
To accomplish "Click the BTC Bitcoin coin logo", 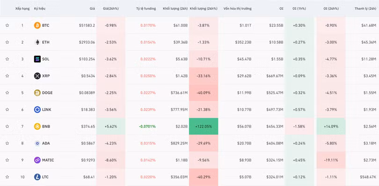I will point(37,25).
